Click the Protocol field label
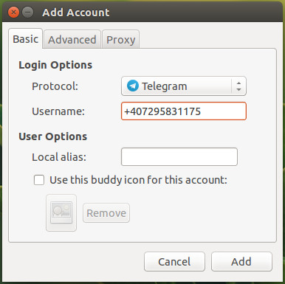Image resolution: width=285 pixels, height=284 pixels. coord(55,86)
